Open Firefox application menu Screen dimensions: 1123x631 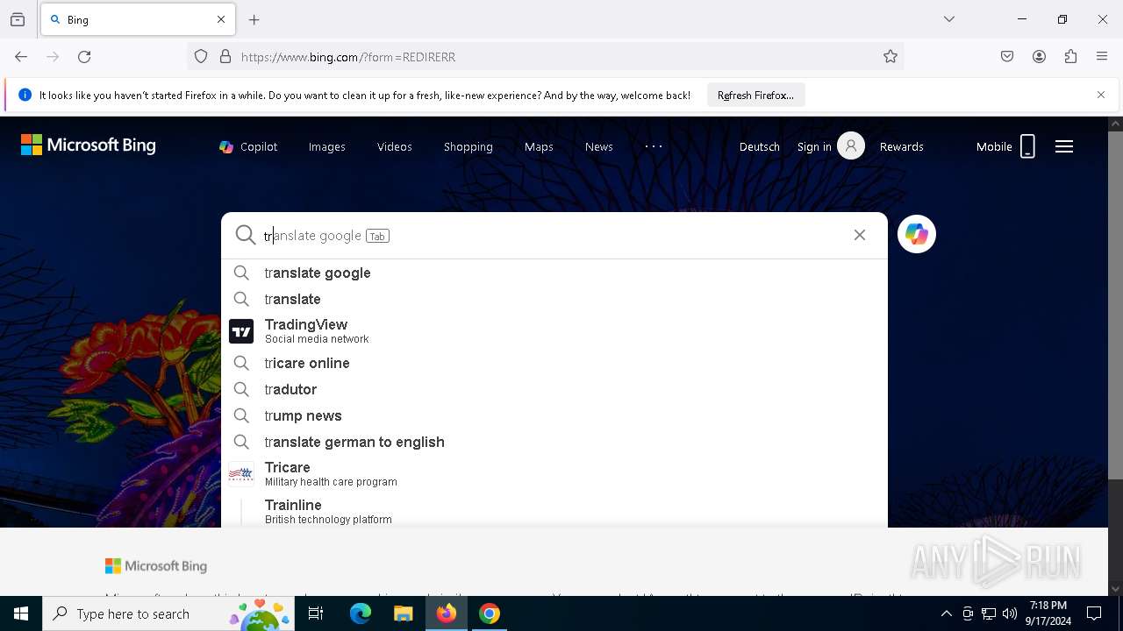click(x=1102, y=57)
